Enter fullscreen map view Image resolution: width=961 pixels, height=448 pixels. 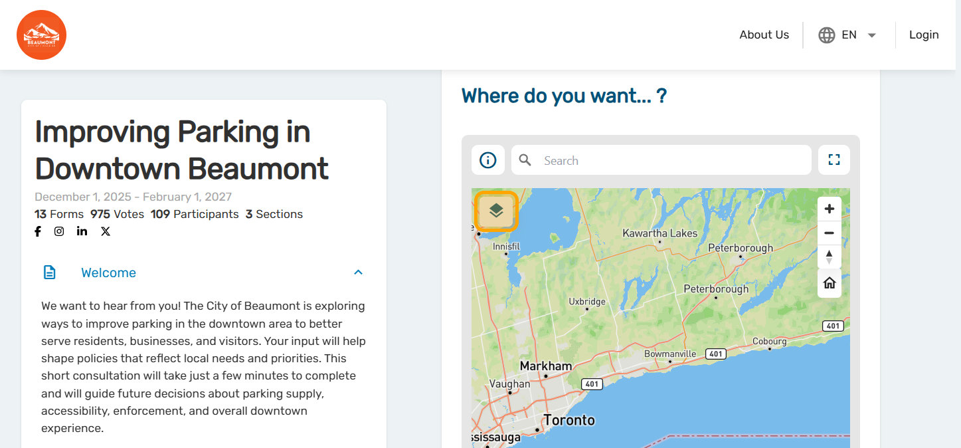(x=834, y=160)
